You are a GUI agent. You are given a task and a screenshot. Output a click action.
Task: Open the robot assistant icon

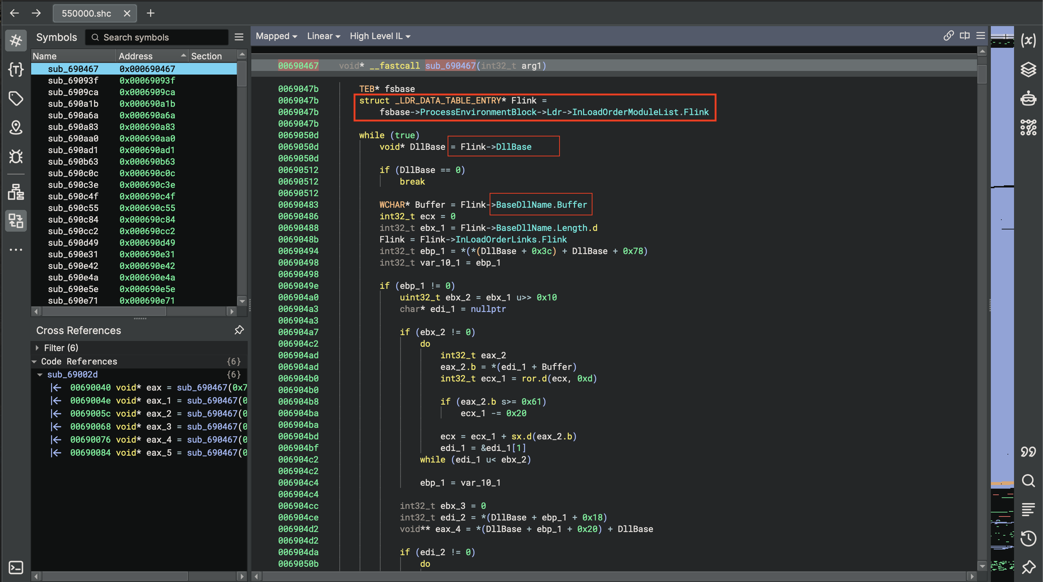[1029, 98]
